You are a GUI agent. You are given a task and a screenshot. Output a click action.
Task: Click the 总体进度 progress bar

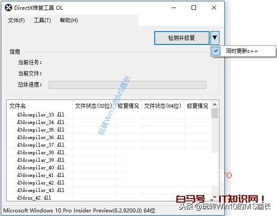[x=127, y=85]
